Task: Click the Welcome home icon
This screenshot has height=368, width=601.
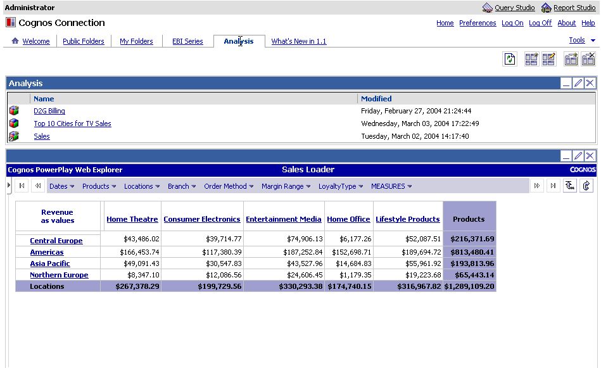Action: 15,41
